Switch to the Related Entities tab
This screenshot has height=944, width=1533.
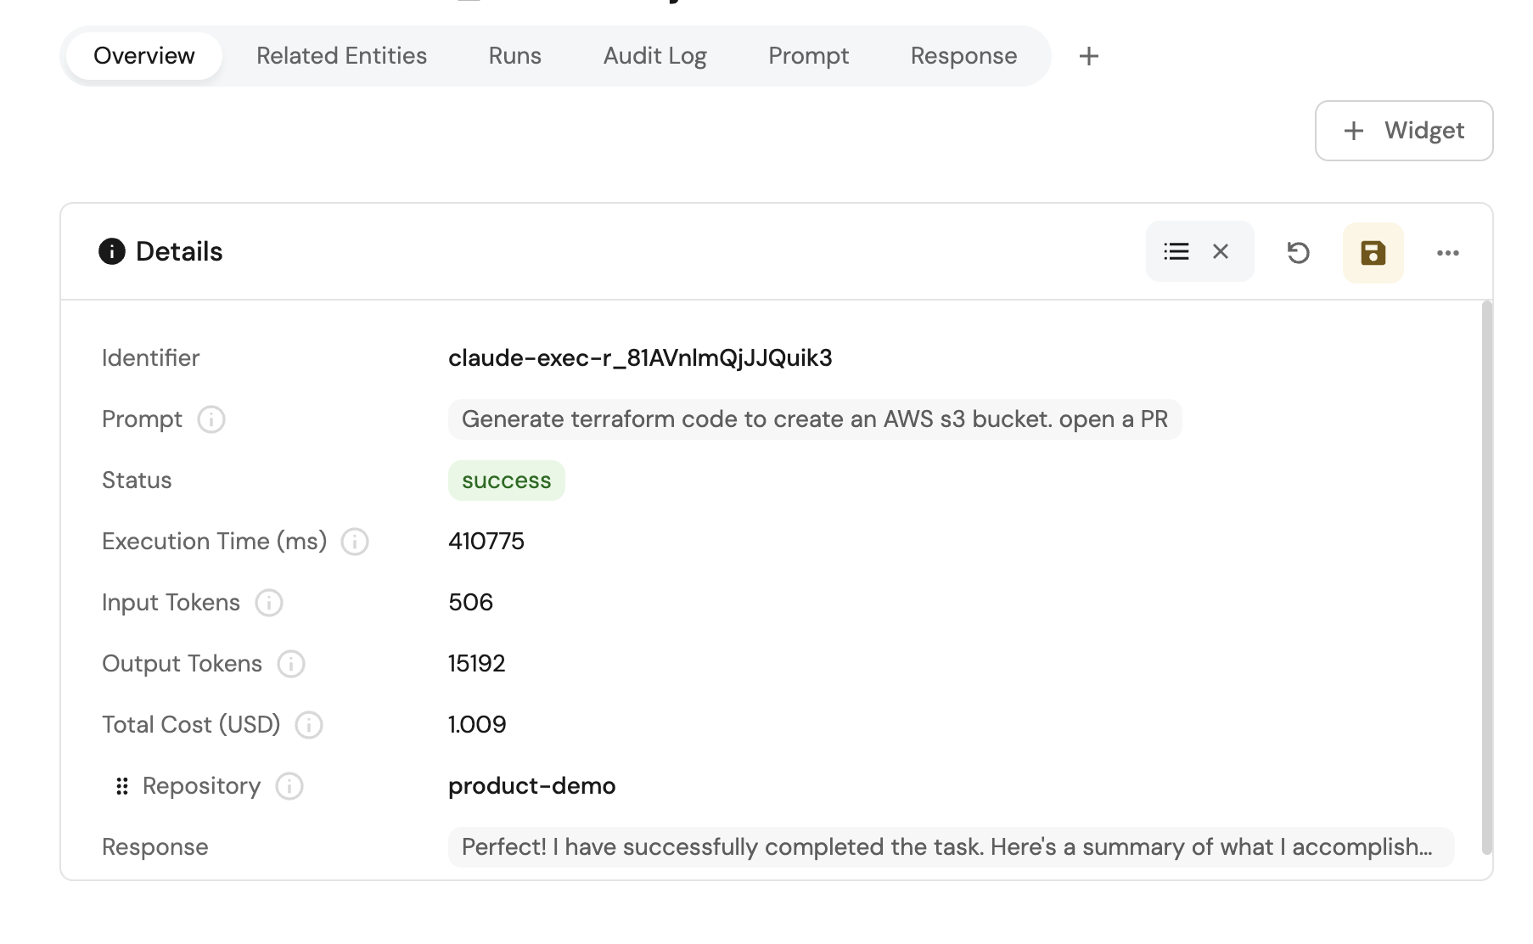pyautogui.click(x=341, y=56)
